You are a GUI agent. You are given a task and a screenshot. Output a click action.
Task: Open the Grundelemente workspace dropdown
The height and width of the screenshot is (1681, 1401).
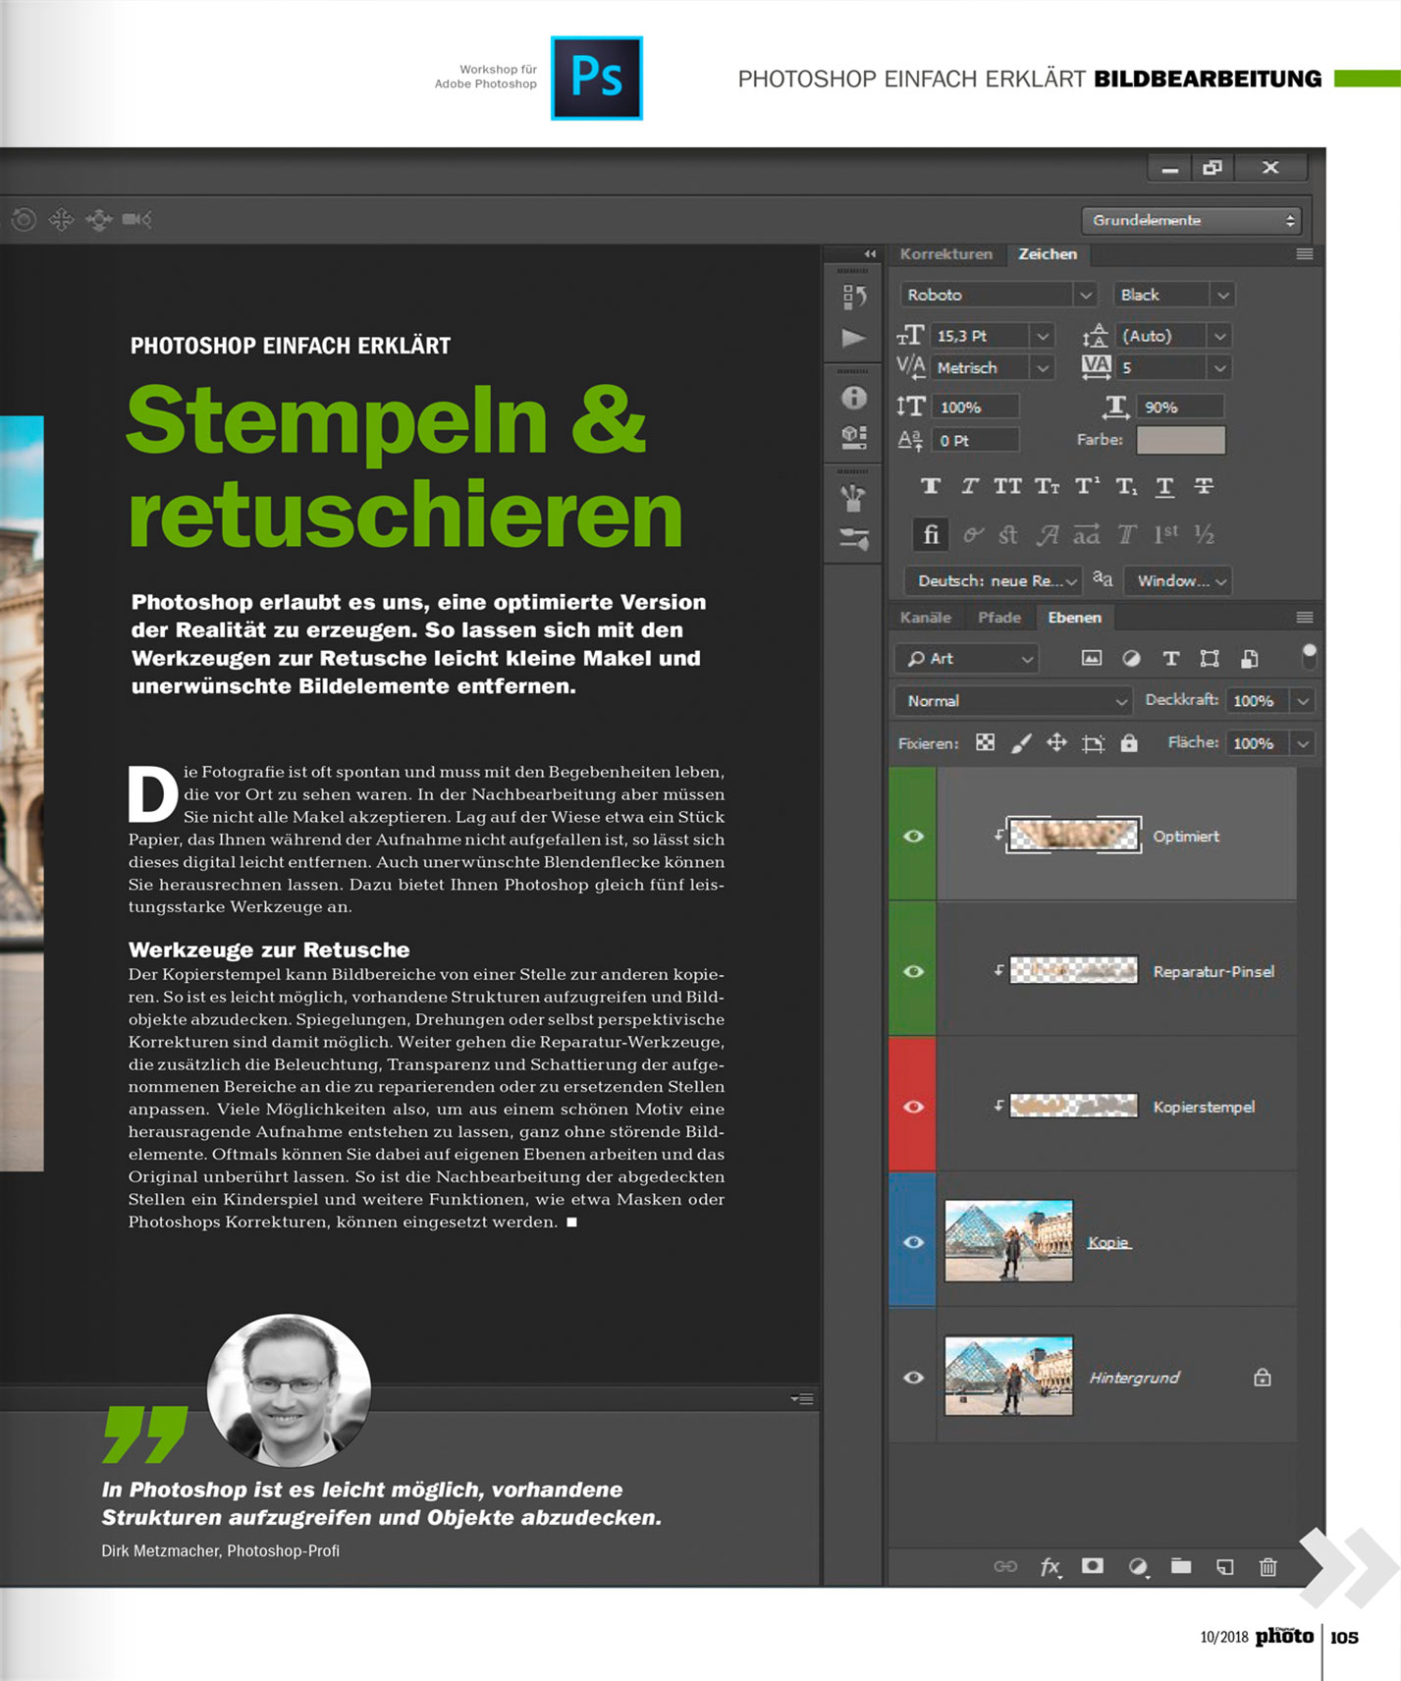tap(1192, 220)
